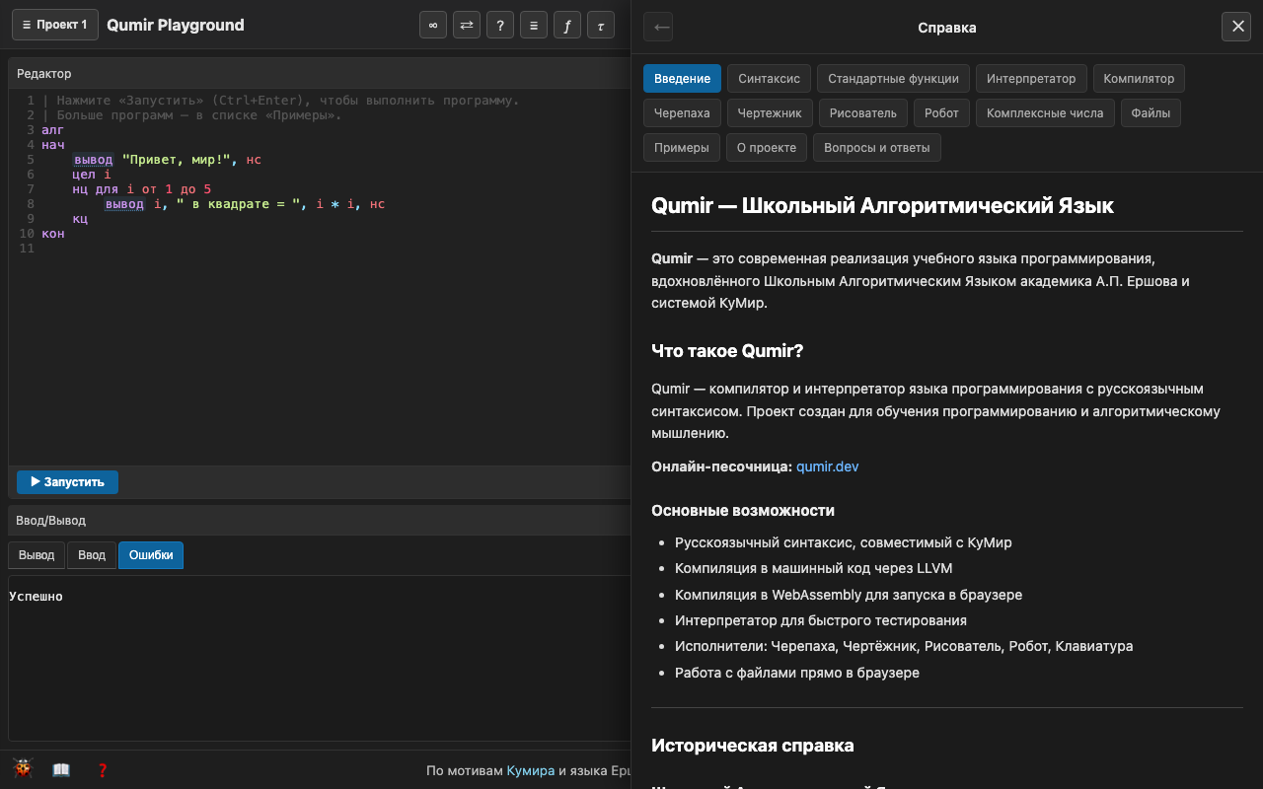1263x789 pixels.
Task: Click the open book icon in footer
Action: click(x=61, y=770)
